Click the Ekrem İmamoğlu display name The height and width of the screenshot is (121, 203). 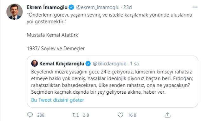[47, 7]
